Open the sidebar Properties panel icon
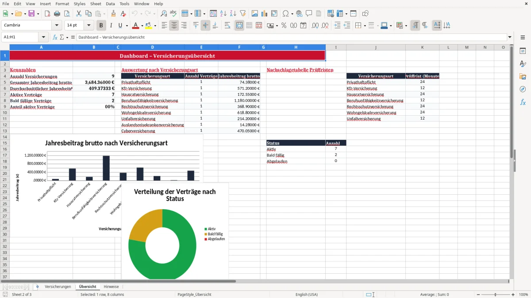This screenshot has height=298, width=531. [523, 51]
